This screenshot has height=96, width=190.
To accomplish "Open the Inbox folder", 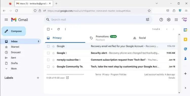I will tap(21, 41).
